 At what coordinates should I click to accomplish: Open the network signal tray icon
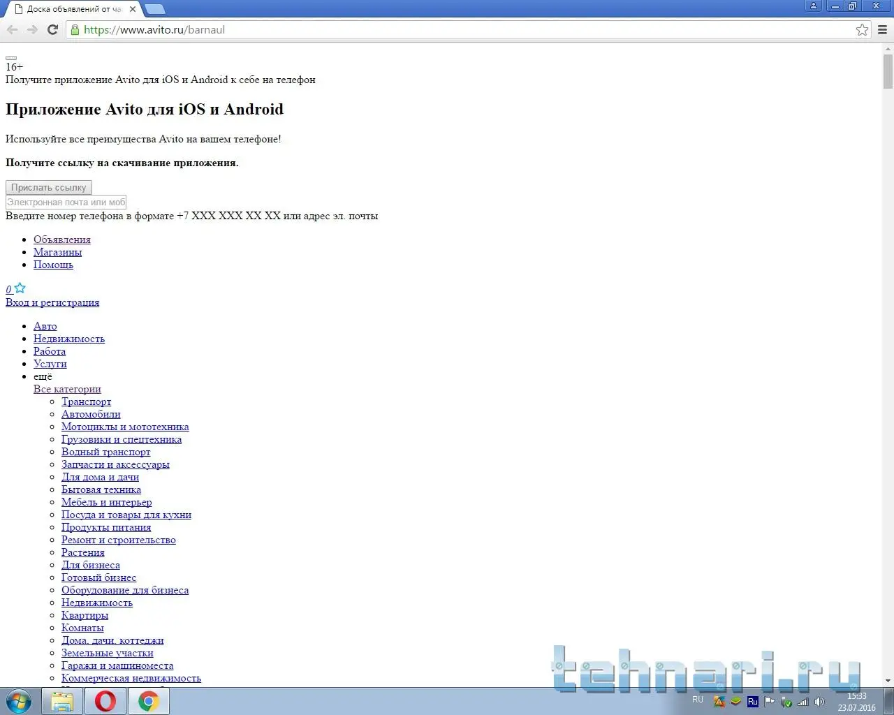(x=803, y=702)
